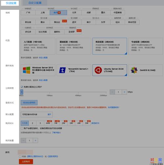Choose the 圣保罗 region marked NEW

[73, 32]
